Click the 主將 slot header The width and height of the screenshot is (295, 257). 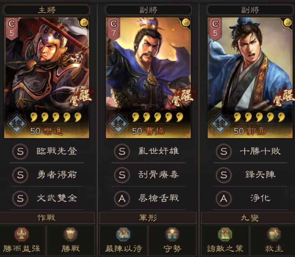[x=46, y=10]
